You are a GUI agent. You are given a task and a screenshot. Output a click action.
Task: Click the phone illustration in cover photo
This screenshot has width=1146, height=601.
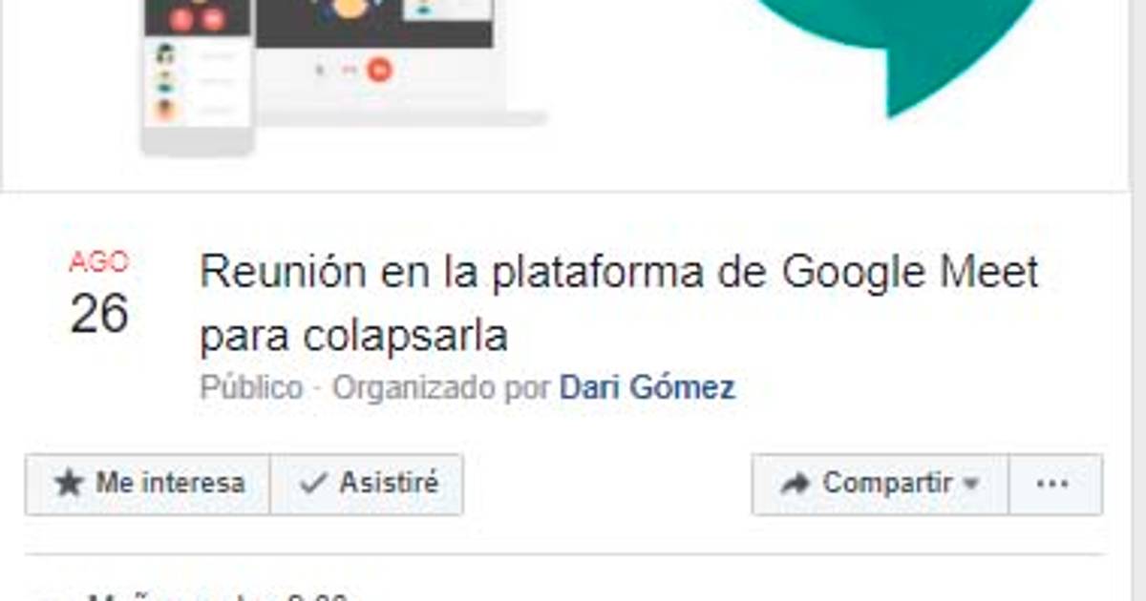click(197, 74)
